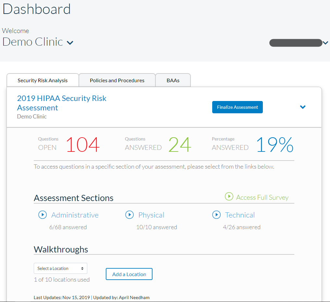This screenshot has height=302, width=330.
Task: Switch to the Security Risk Analysis tab
Action: (x=43, y=81)
